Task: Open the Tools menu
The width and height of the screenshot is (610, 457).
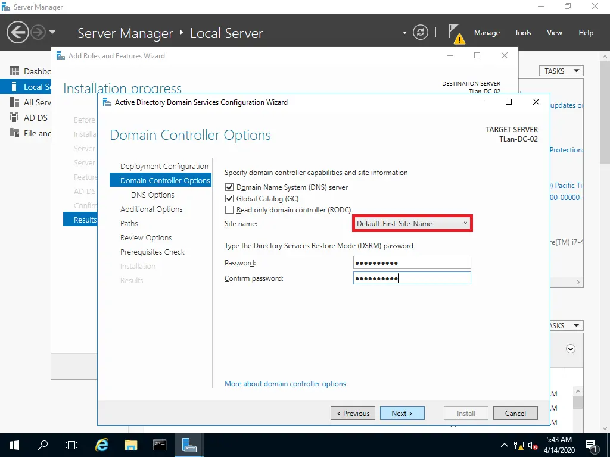Action: tap(523, 33)
